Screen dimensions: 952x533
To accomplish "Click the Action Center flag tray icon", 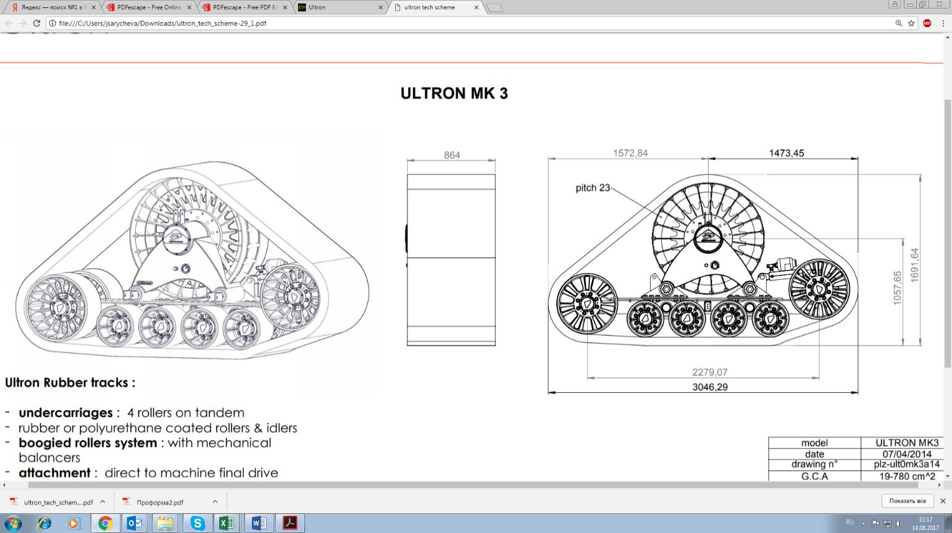I will (875, 523).
